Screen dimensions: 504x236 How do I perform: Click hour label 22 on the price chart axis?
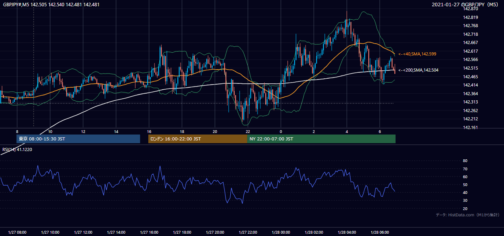248,131
